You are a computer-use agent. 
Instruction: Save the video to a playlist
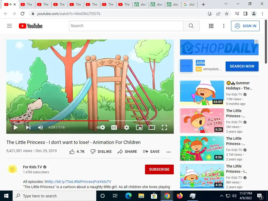coord(151,152)
